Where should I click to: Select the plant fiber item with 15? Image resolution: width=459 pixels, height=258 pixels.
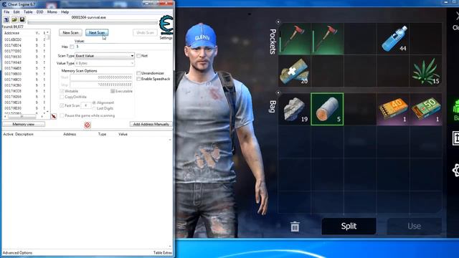coord(425,71)
